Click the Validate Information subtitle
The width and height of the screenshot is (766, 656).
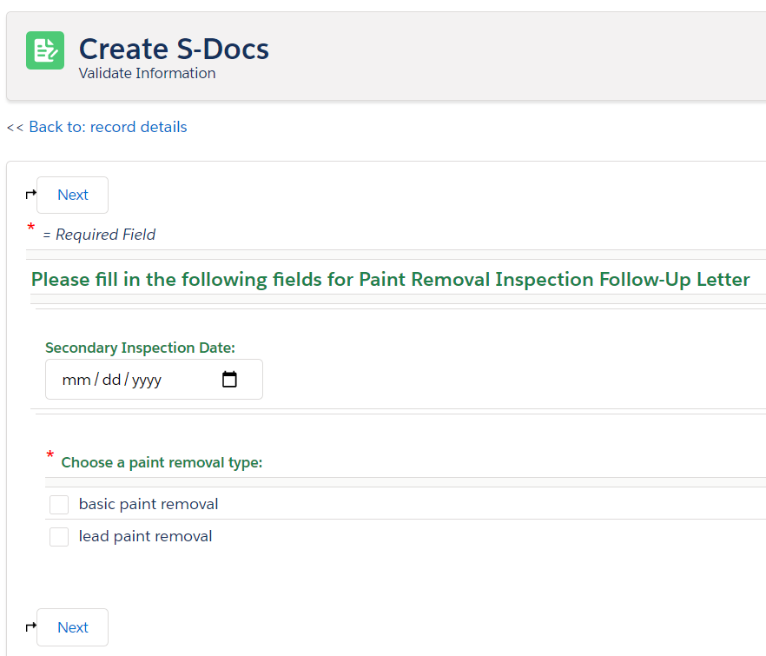tap(147, 73)
